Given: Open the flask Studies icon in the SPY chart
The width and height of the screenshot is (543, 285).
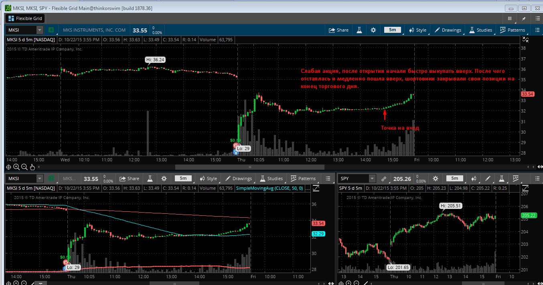Looking at the screenshot, I should pyautogui.click(x=501, y=179).
